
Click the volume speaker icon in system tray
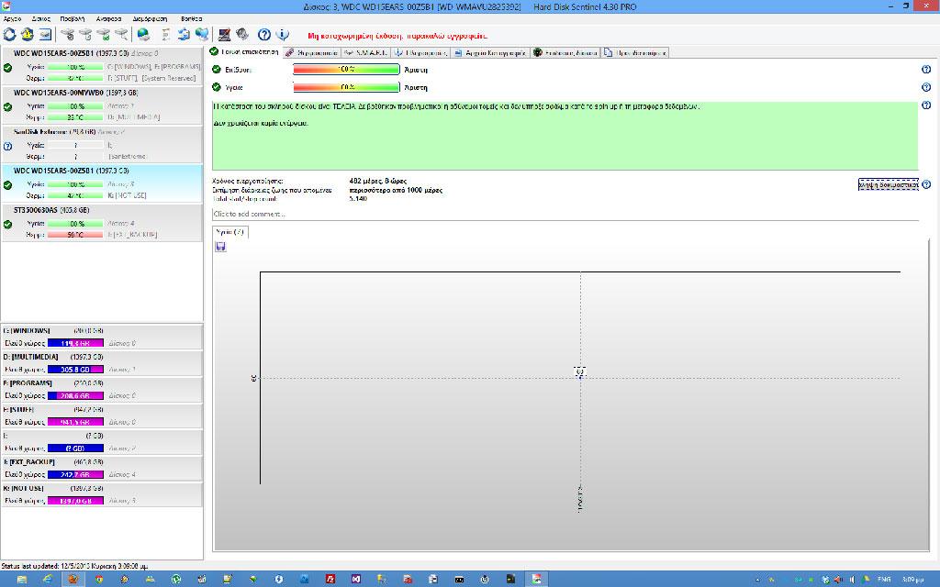click(x=852, y=580)
